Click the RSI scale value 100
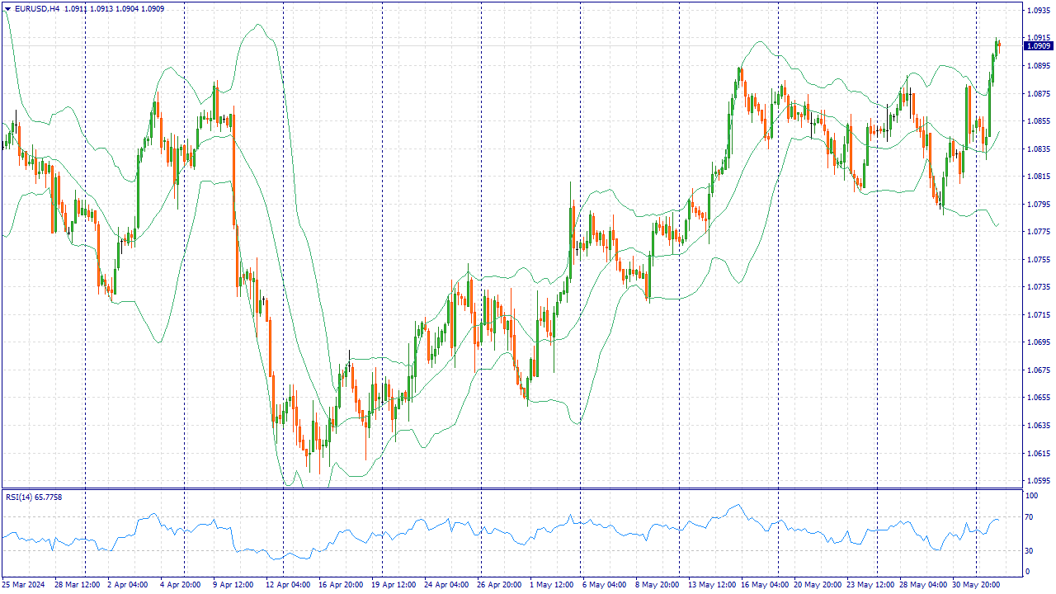 point(1032,496)
